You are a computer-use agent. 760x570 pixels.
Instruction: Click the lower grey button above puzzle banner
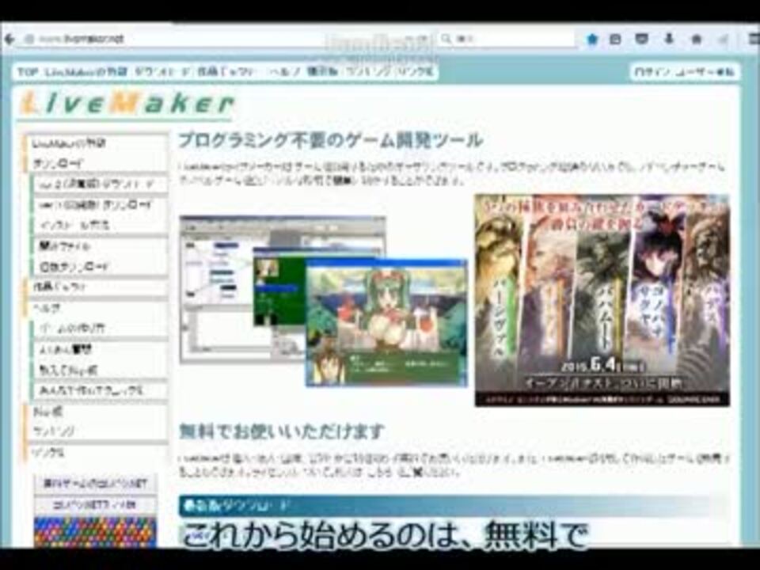click(x=96, y=505)
